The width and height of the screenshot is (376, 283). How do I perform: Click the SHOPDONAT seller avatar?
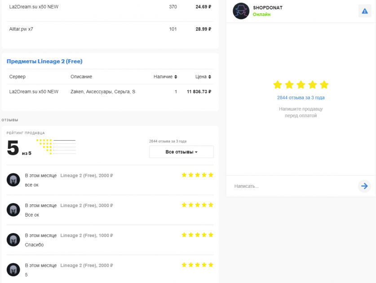[241, 11]
